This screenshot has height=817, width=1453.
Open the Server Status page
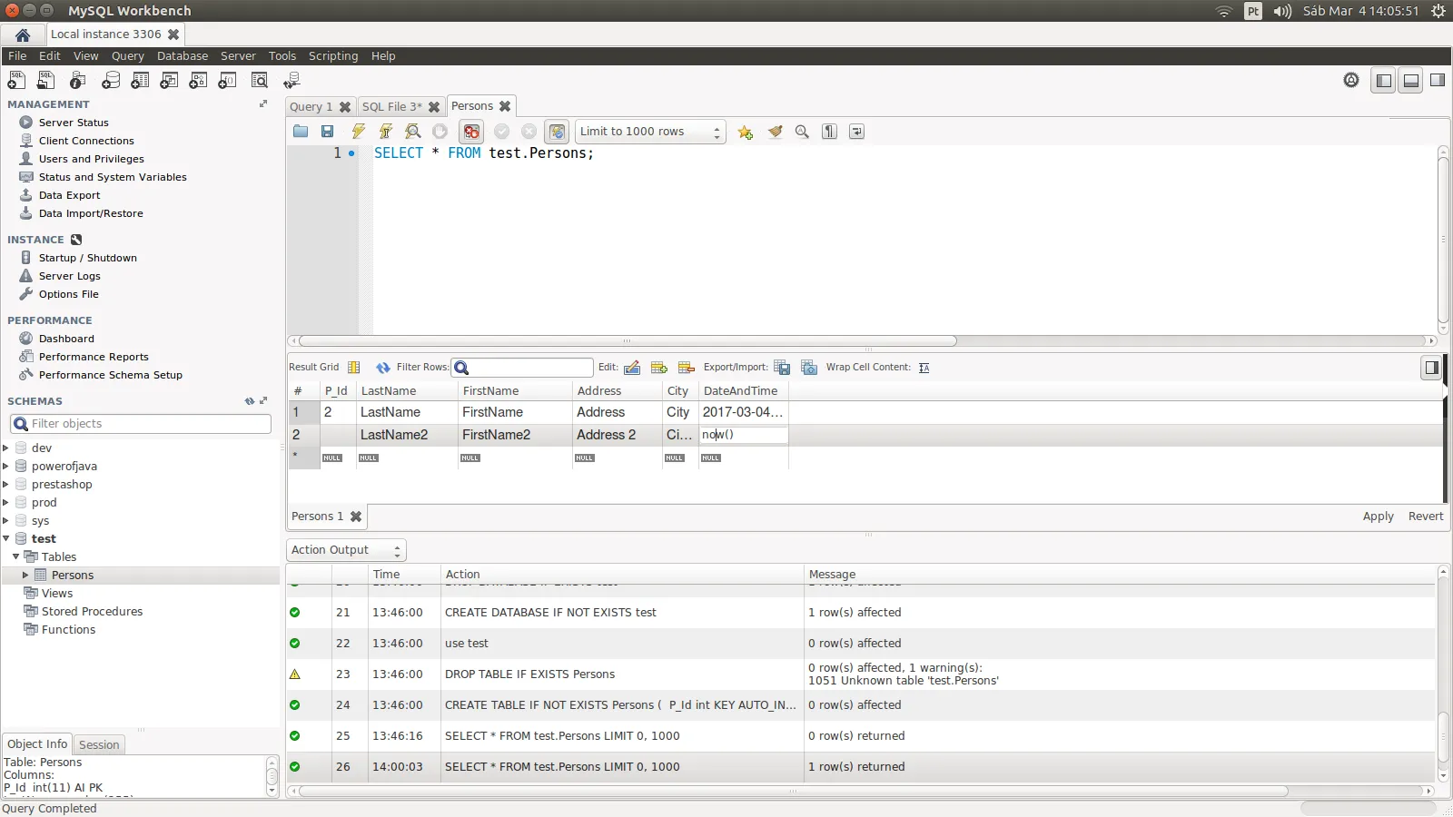[74, 123]
